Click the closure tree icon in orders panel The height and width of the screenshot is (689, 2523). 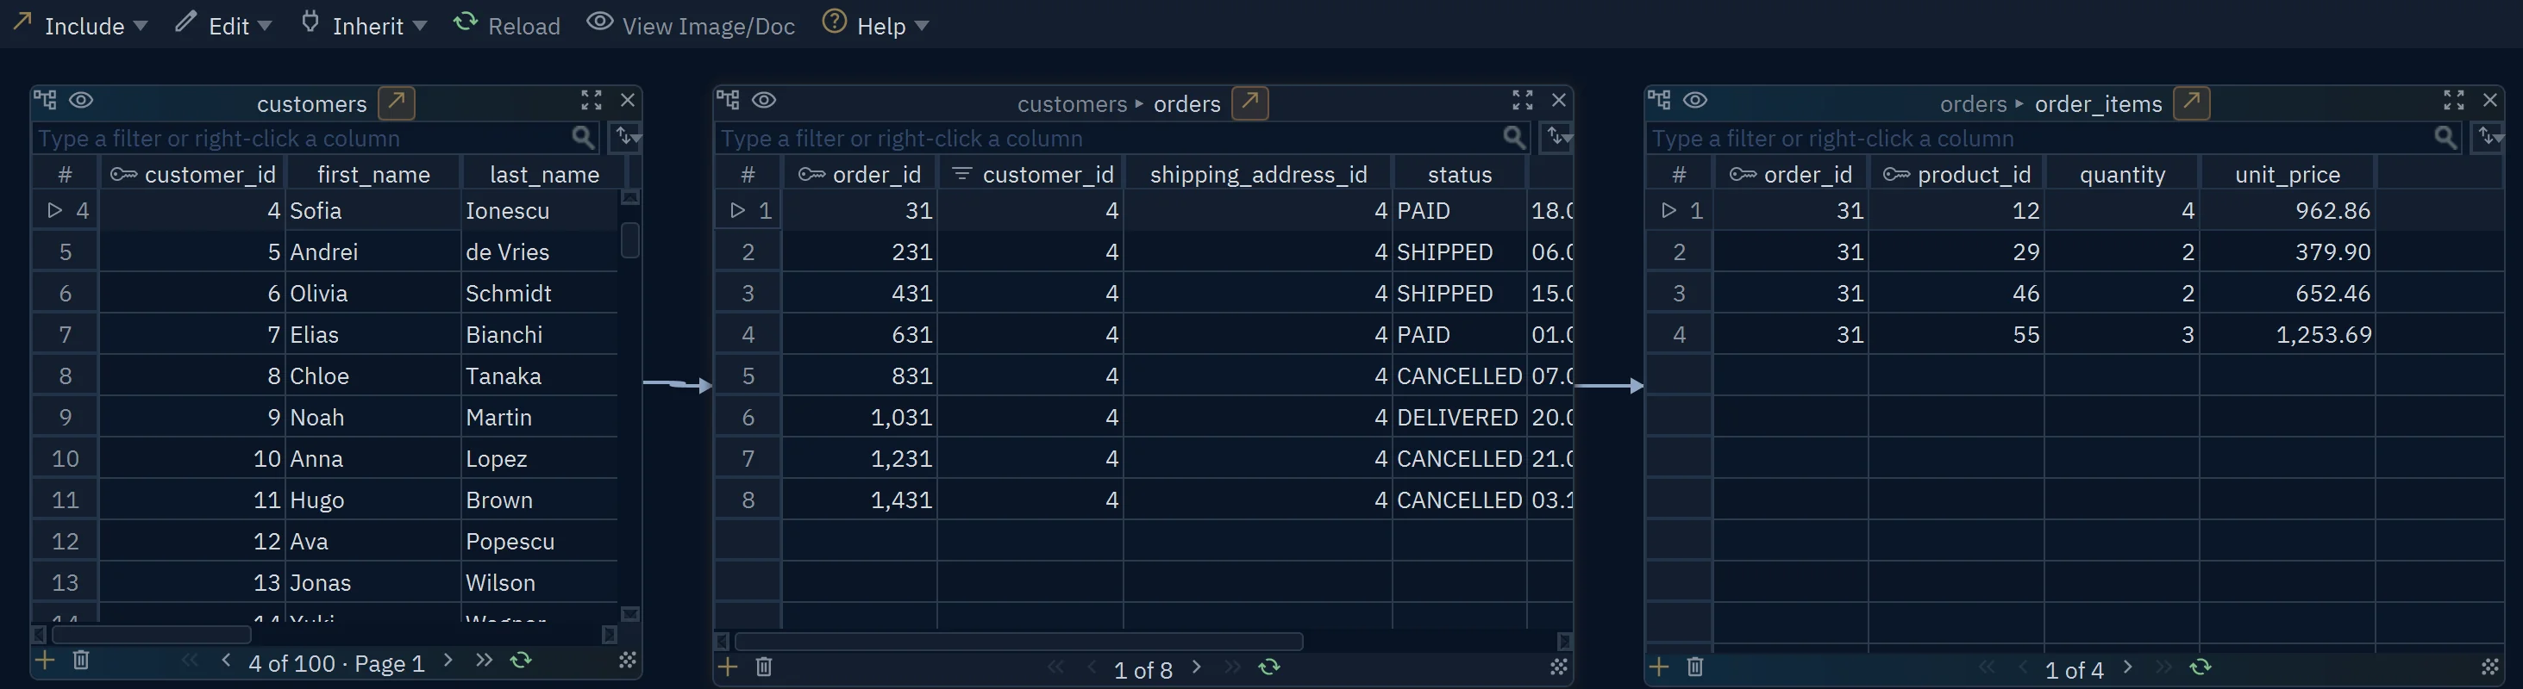click(x=728, y=100)
